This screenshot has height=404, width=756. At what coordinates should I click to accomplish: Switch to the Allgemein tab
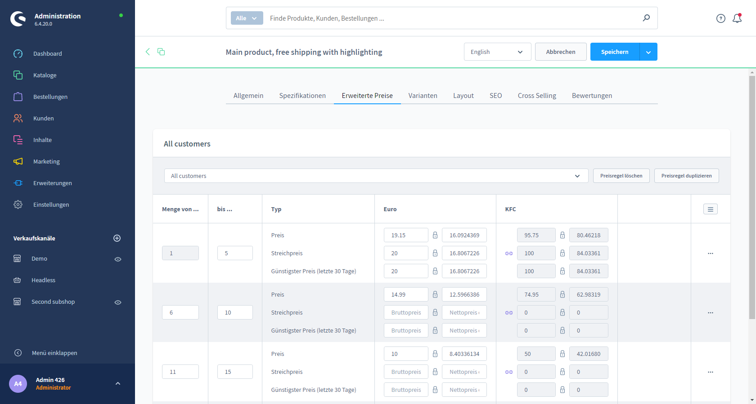[248, 96]
